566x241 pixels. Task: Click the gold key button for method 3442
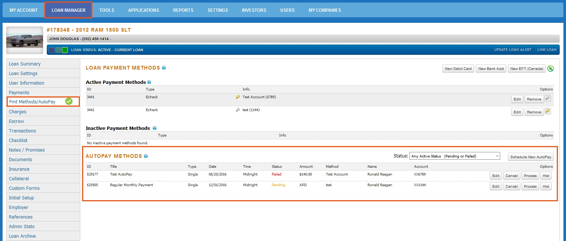[548, 111]
